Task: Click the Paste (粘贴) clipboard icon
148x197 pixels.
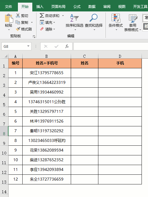Action: (9, 18)
